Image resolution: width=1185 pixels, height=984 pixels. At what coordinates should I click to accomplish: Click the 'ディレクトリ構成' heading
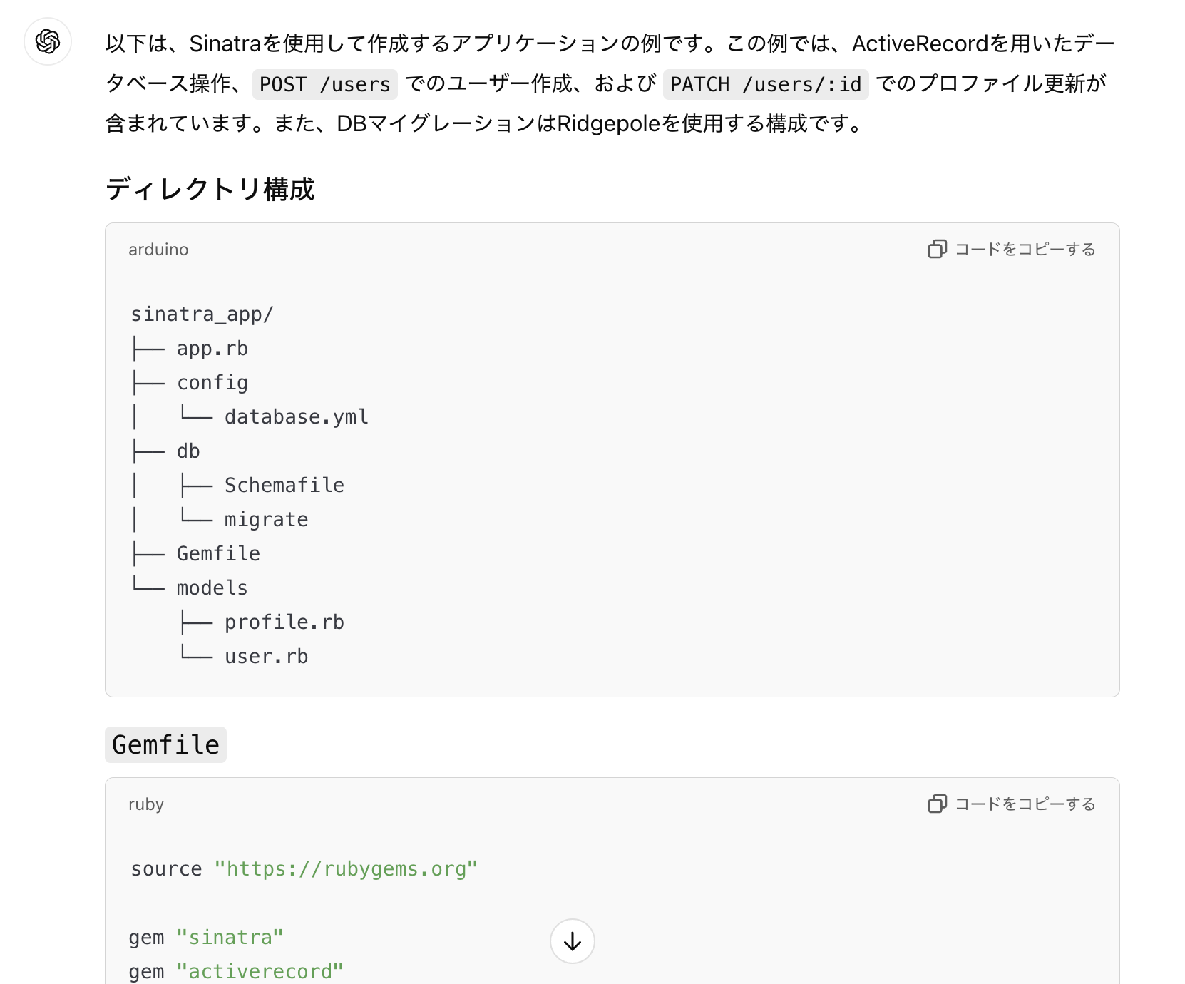[210, 189]
